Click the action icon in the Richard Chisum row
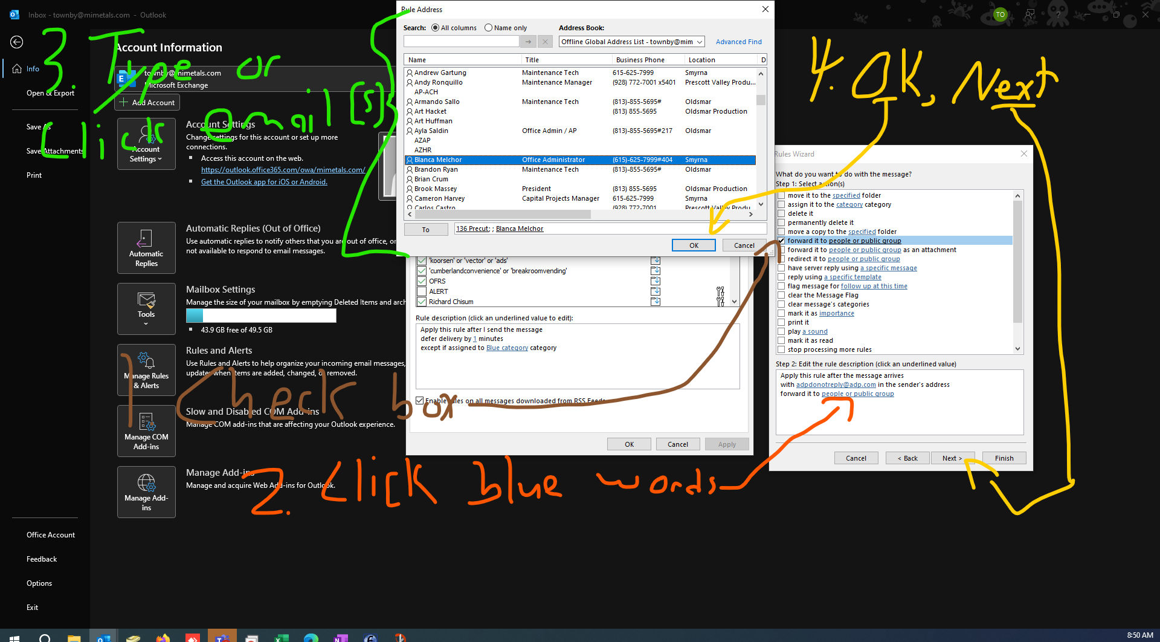This screenshot has height=642, width=1160. (x=656, y=302)
